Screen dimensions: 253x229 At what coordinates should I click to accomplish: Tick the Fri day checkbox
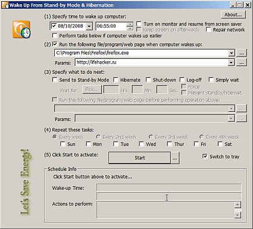point(196,144)
